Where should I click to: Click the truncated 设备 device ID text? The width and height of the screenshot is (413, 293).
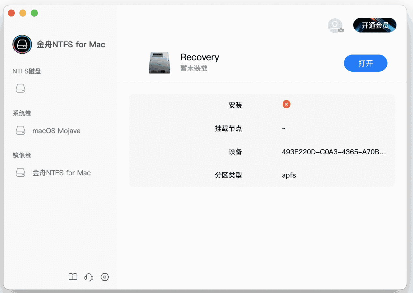tap(334, 152)
